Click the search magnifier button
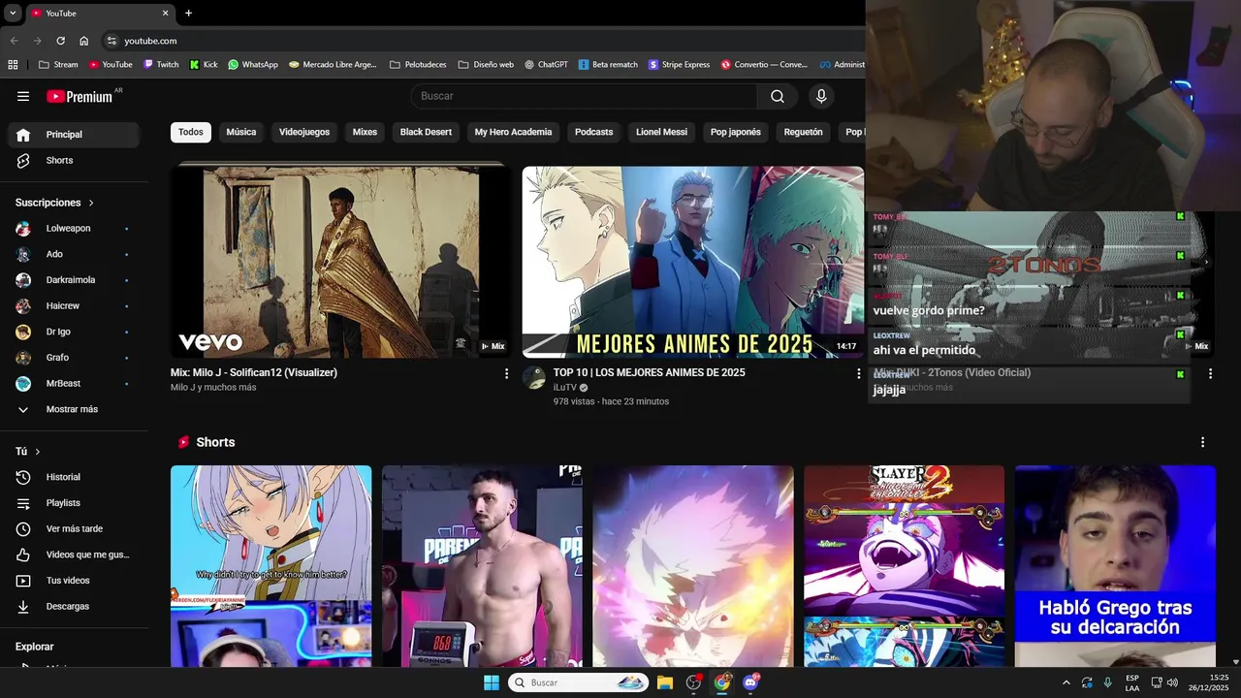The height and width of the screenshot is (698, 1241). (778, 96)
